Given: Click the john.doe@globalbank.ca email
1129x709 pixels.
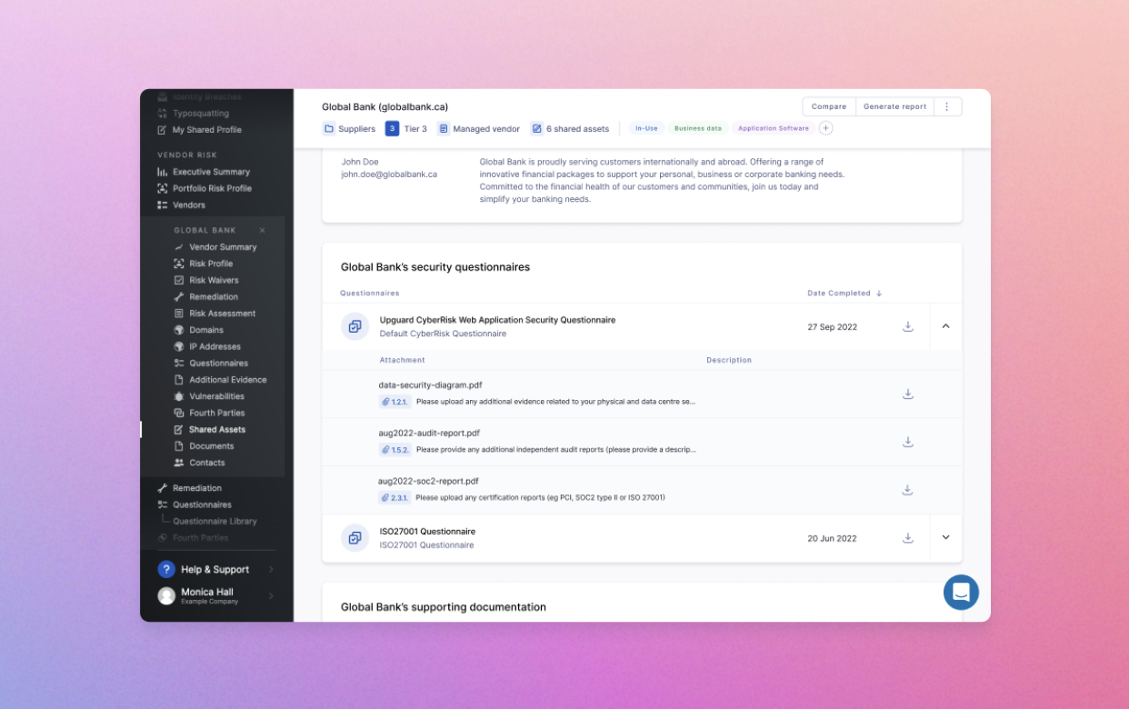Looking at the screenshot, I should pos(389,175).
